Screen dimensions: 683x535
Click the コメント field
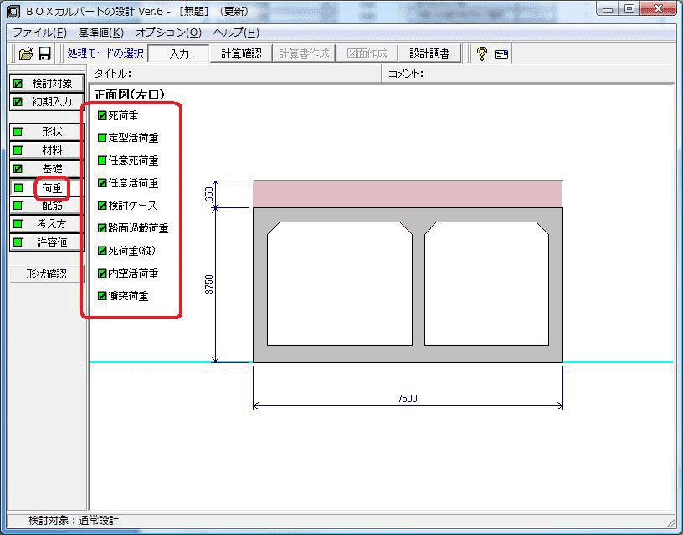coord(528,74)
